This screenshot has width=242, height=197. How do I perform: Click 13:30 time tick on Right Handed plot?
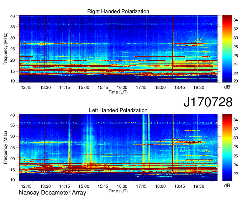pyautogui.click(x=46, y=87)
